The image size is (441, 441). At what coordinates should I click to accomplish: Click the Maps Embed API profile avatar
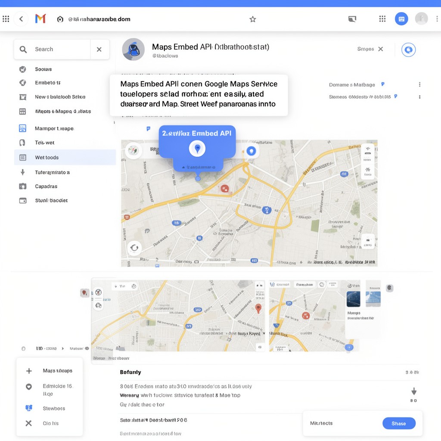(134, 49)
